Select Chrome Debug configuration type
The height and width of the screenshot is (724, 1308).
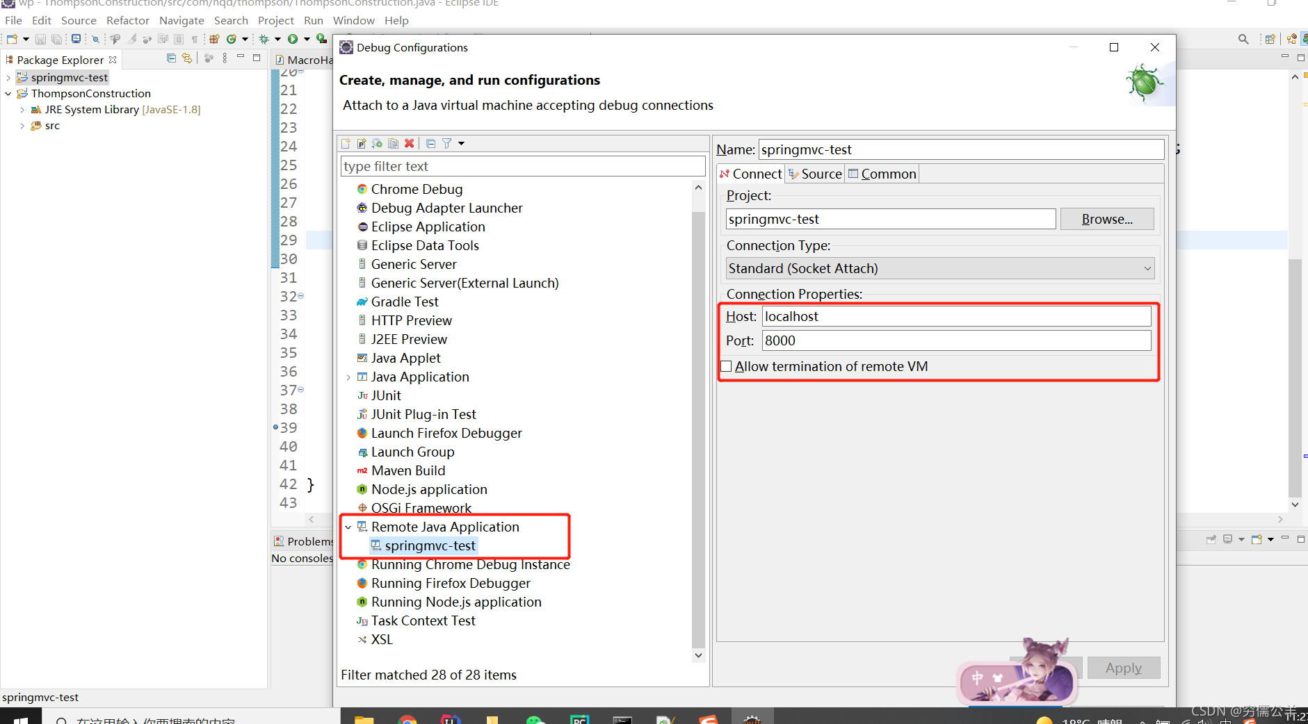417,189
